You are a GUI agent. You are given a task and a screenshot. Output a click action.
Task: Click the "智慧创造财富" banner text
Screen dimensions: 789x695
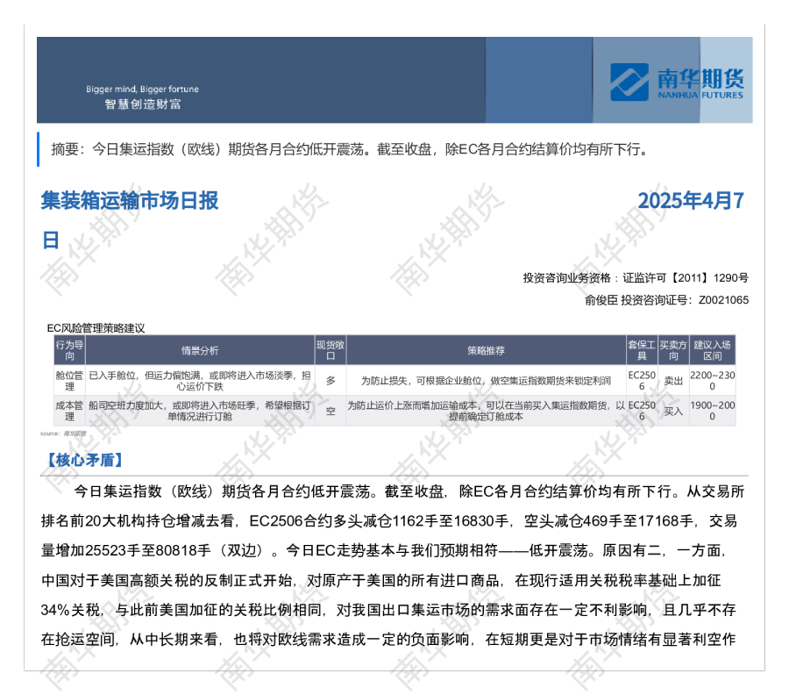coord(143,104)
